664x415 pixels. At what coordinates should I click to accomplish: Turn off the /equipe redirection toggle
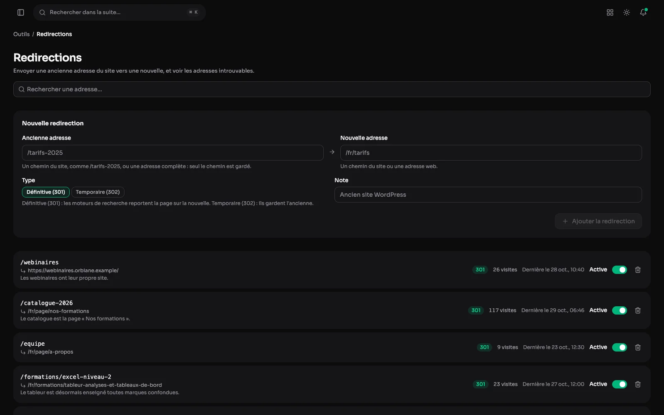620,347
